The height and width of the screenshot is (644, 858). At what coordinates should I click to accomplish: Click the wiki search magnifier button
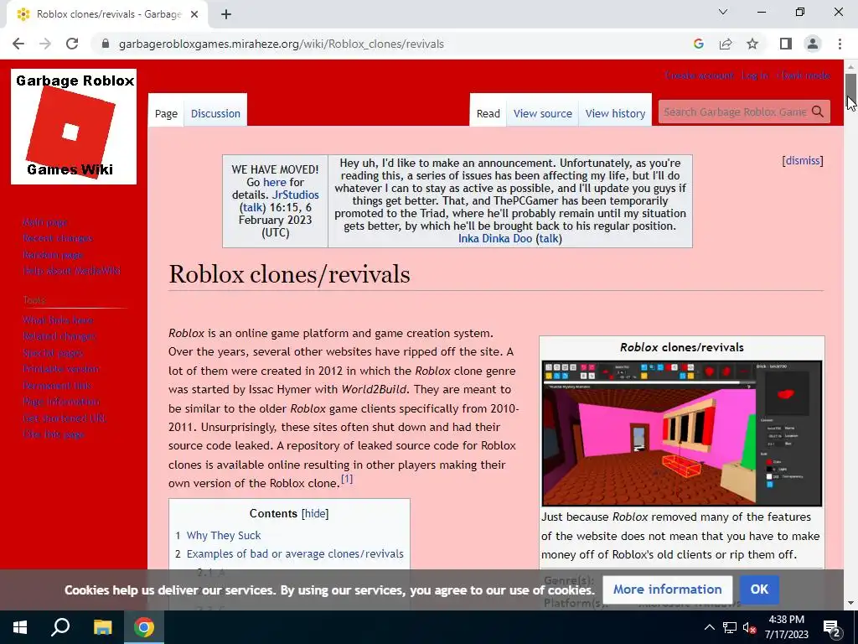(818, 112)
